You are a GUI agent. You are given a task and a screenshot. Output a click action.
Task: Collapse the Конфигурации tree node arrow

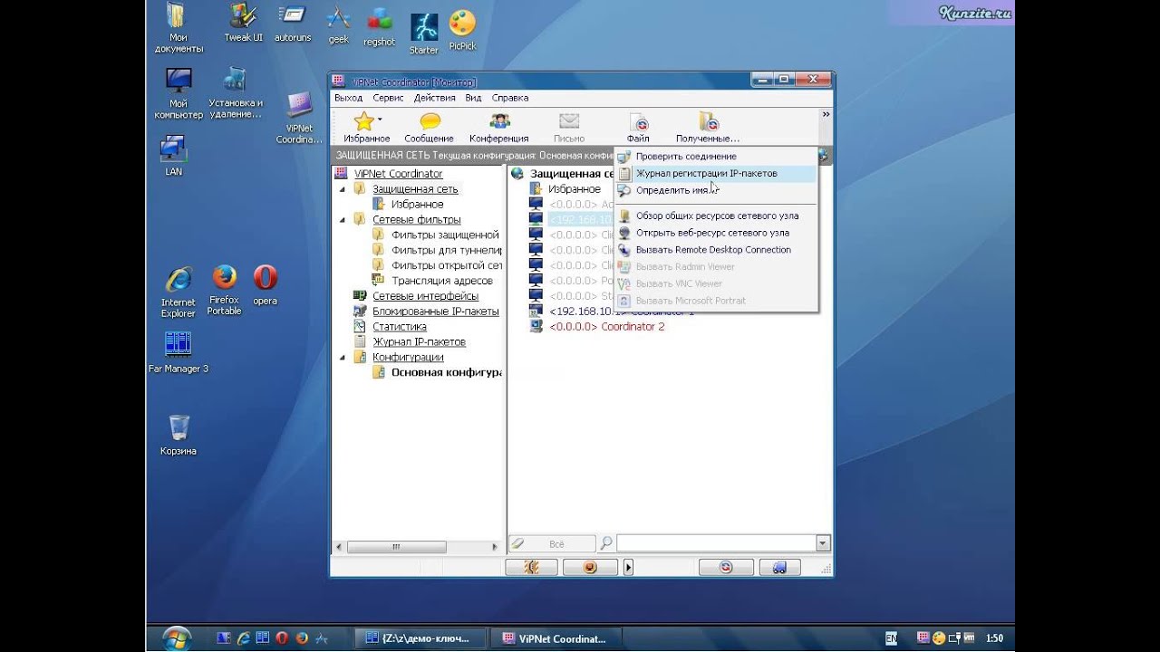343,357
